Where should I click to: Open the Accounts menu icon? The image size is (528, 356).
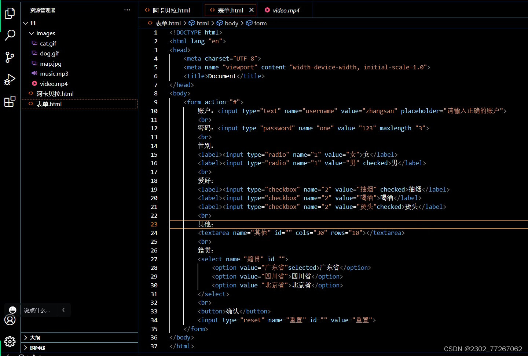pyautogui.click(x=10, y=320)
